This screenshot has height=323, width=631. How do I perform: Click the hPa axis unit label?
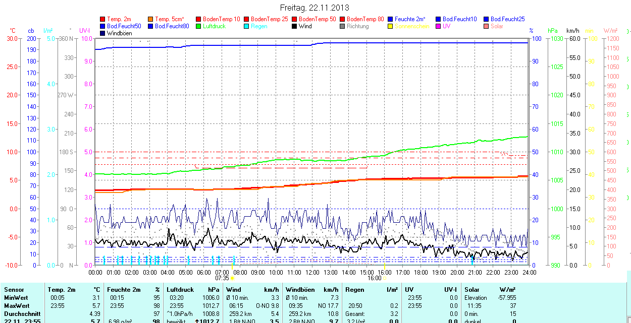553,31
